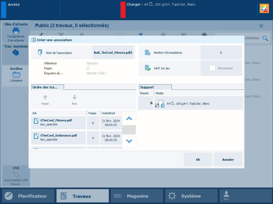Click the color wheel warning icon
This screenshot has width=273, height=204.
pyautogui.click(x=264, y=9)
